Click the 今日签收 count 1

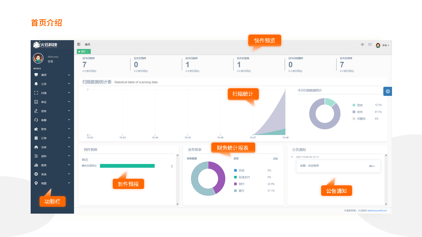[x=239, y=65]
